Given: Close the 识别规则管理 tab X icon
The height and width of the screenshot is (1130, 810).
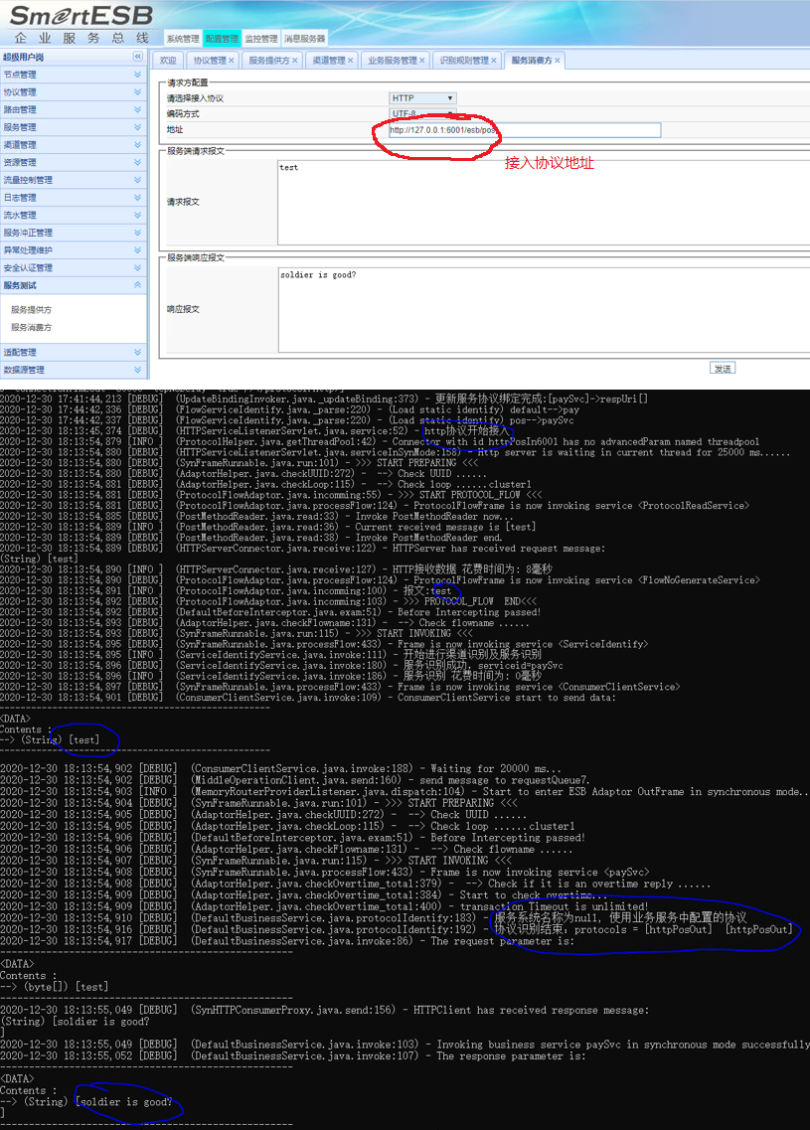Looking at the screenshot, I should (493, 61).
